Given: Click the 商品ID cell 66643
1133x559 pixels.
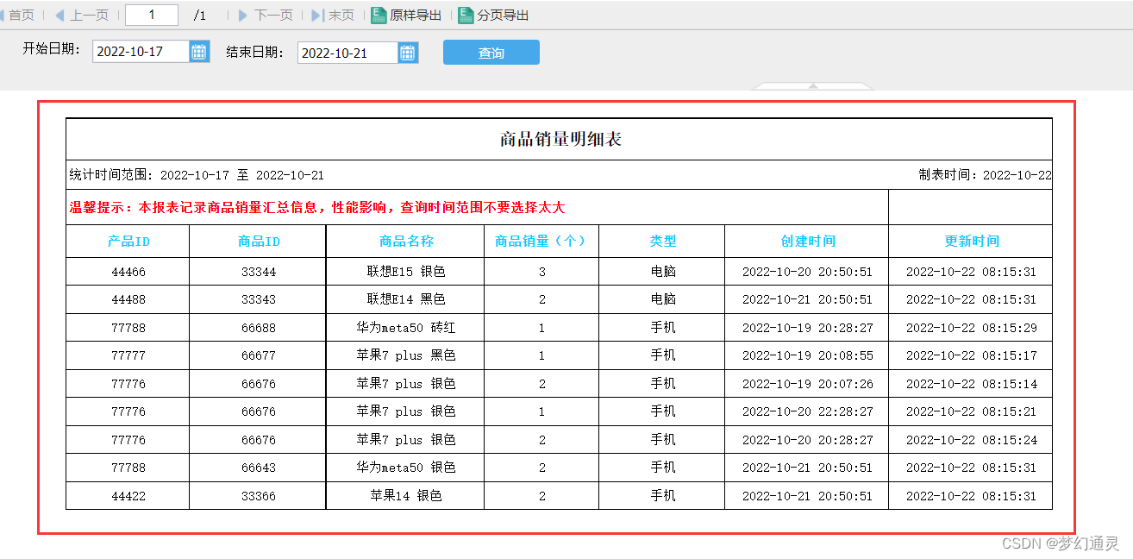Looking at the screenshot, I should [259, 468].
